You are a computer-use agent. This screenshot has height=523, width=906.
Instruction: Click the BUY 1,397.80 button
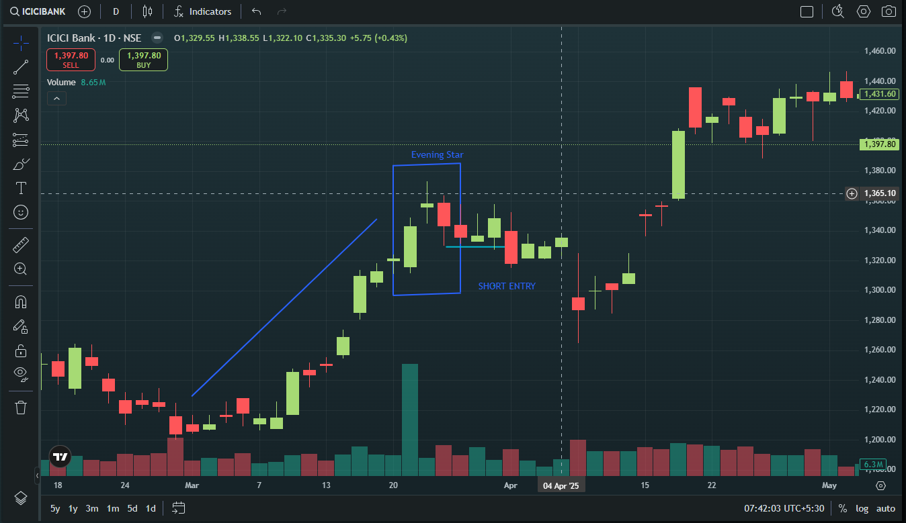pos(143,60)
